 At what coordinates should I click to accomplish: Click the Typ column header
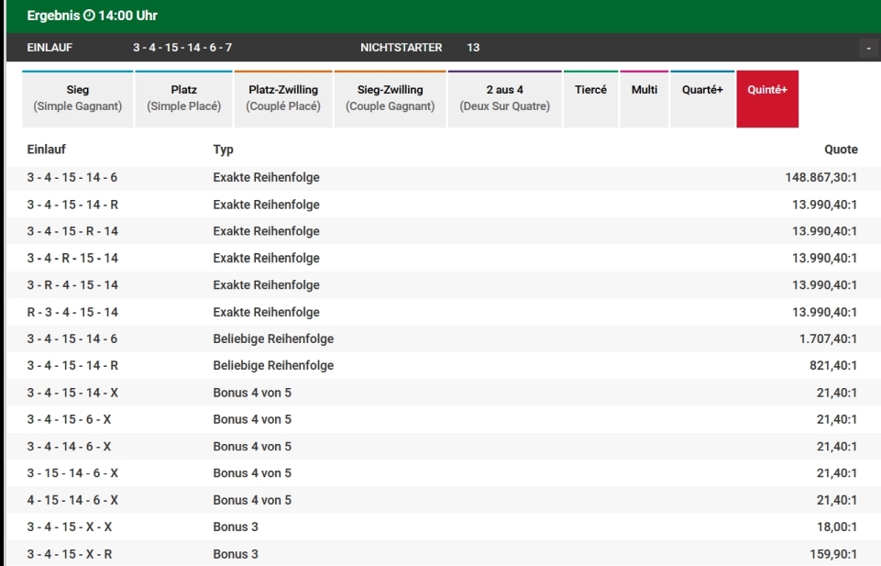point(223,150)
